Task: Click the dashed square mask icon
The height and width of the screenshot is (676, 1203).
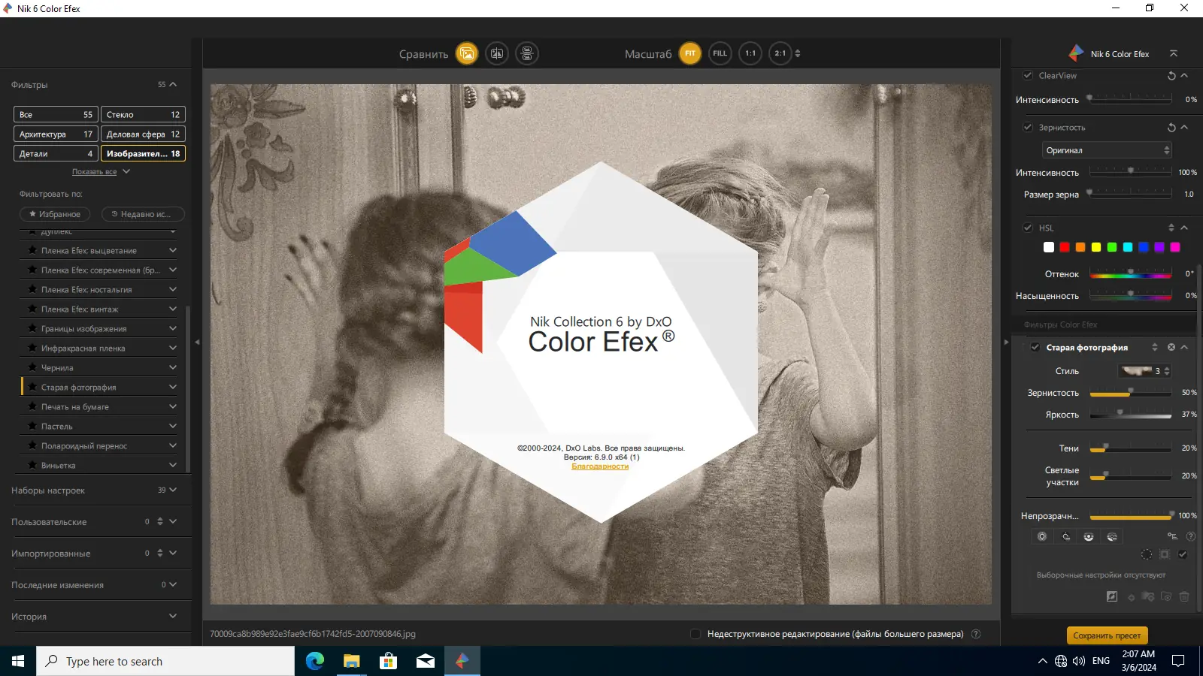Action: [1165, 554]
